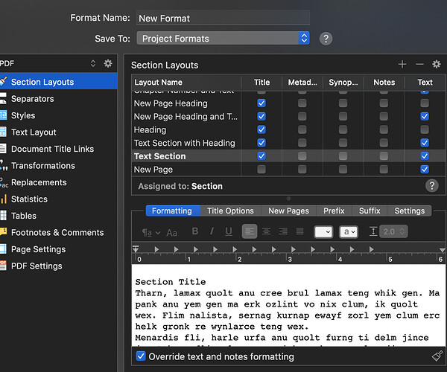Open Footnotes & Comments options
The image size is (447, 372).
57,233
